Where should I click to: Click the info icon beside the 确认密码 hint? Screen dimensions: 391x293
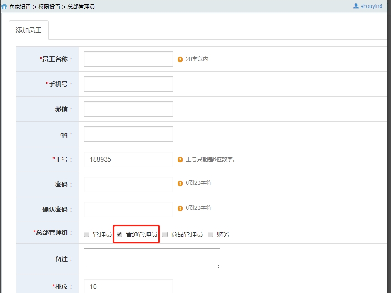tap(180, 208)
